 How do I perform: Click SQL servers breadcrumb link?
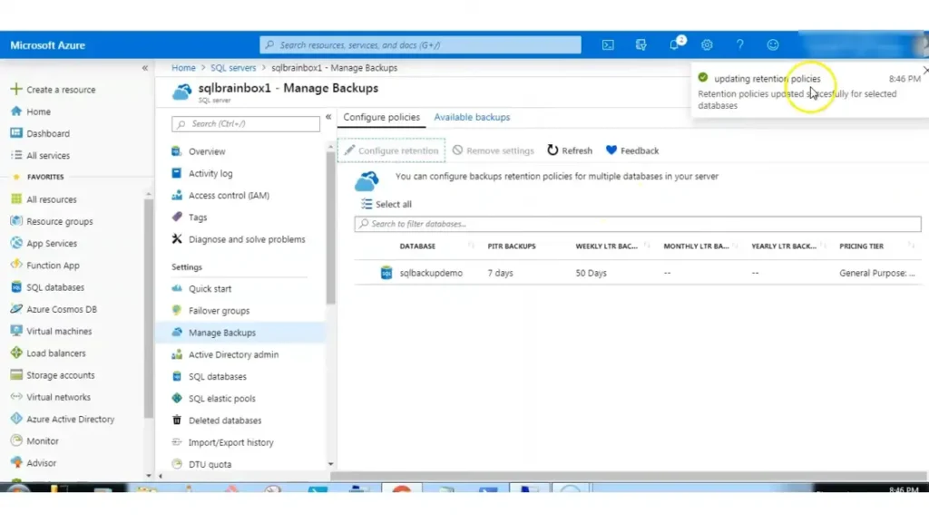click(233, 68)
